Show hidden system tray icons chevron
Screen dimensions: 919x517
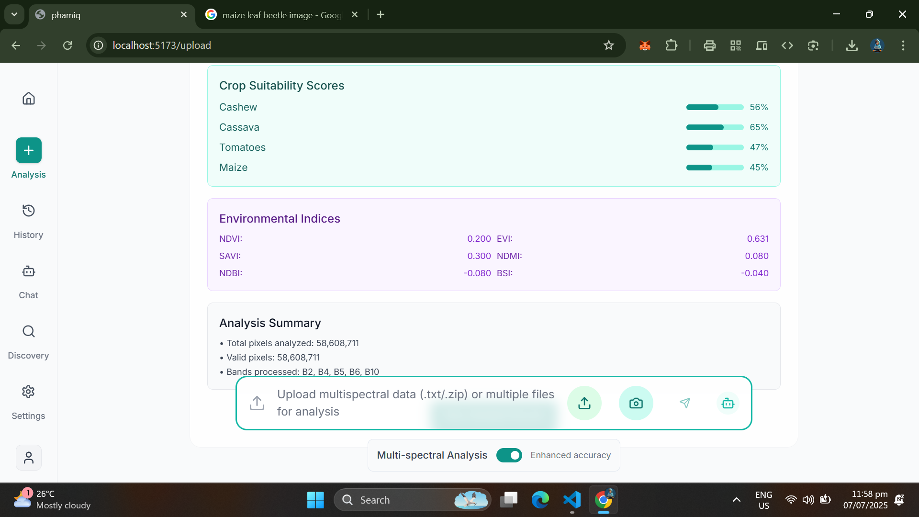tap(737, 500)
